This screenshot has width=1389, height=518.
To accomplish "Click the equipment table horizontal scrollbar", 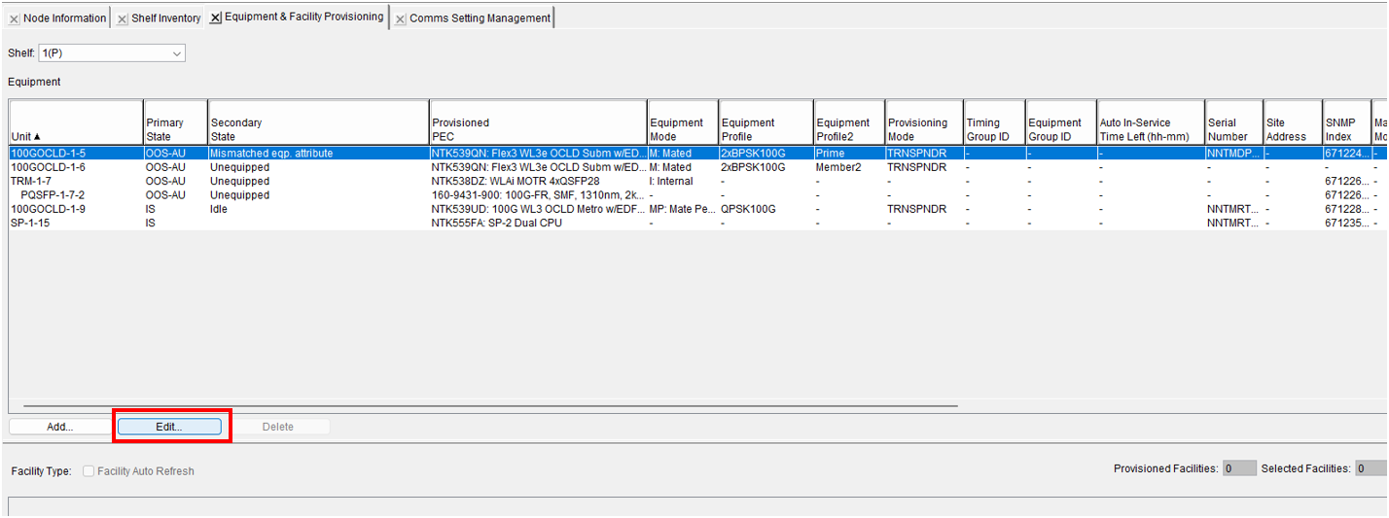I will click(490, 405).
